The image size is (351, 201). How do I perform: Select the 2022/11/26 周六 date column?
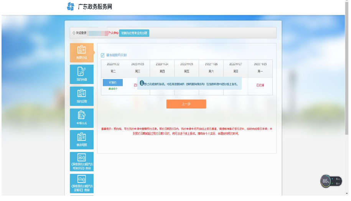[211, 68]
